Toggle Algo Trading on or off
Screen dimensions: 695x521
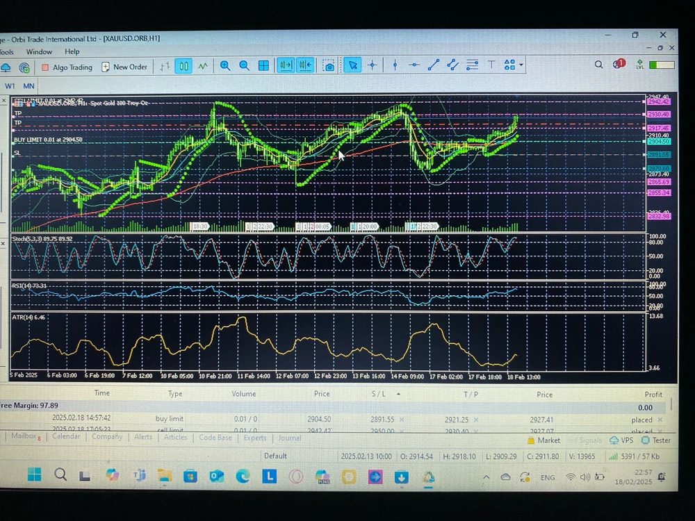[x=66, y=67]
